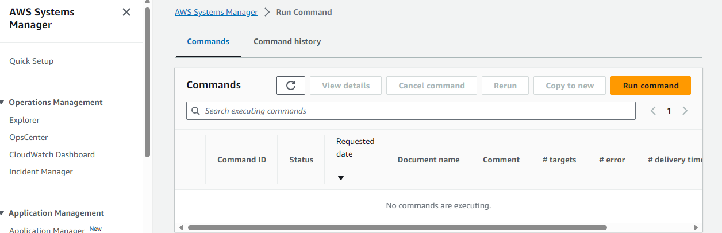722x233 pixels.
Task: Sort by Document name column header
Action: pos(428,160)
